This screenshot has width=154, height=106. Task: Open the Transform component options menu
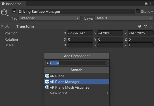pyautogui.click(x=151, y=26)
